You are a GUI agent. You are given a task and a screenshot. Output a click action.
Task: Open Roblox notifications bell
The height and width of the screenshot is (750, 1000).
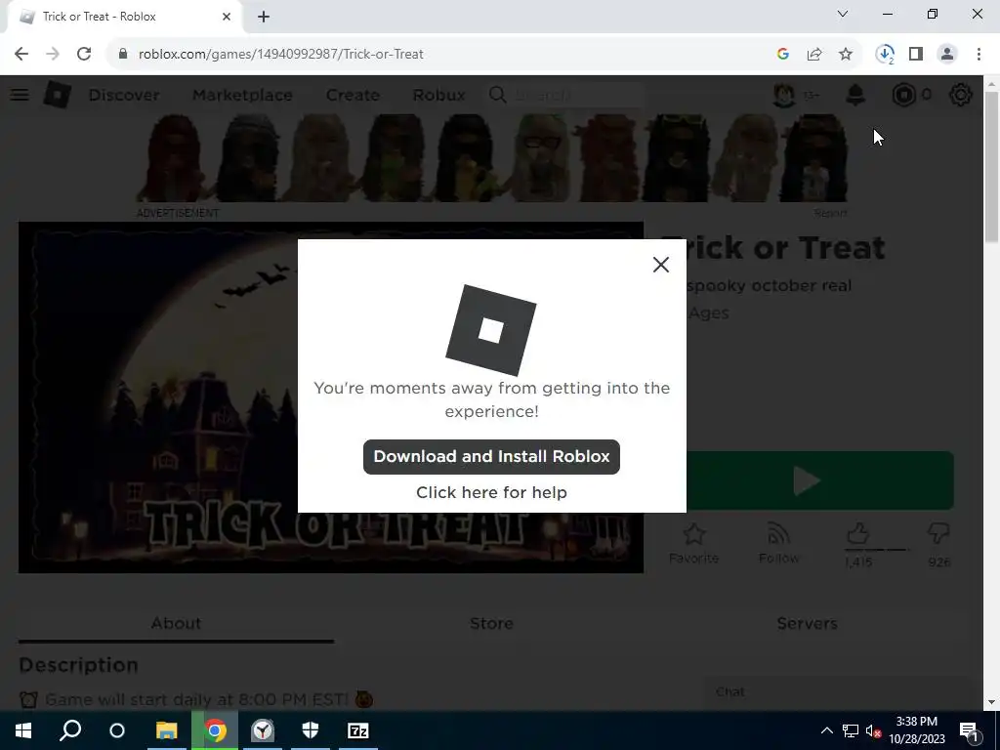[855, 95]
